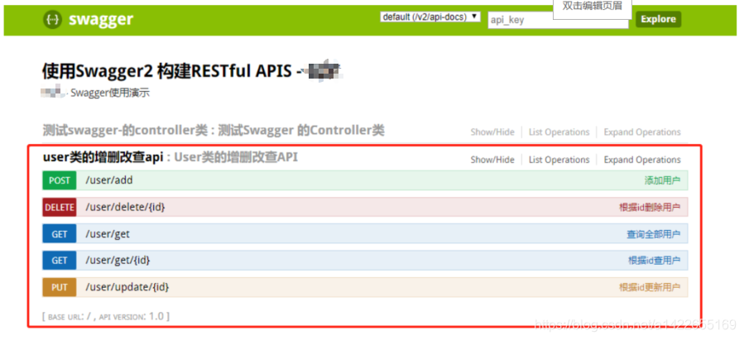Screen dimensions: 744x340
Task: Open the /user/add endpoint path
Action: 109,180
